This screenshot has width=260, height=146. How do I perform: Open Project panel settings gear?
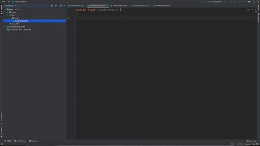pos(61,6)
